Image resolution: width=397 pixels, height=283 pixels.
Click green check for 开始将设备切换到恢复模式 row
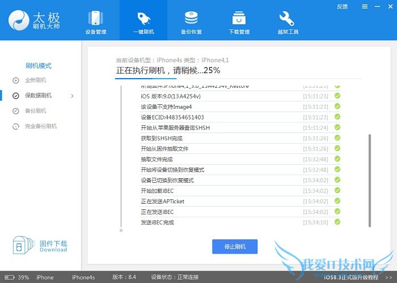pyautogui.click(x=337, y=169)
